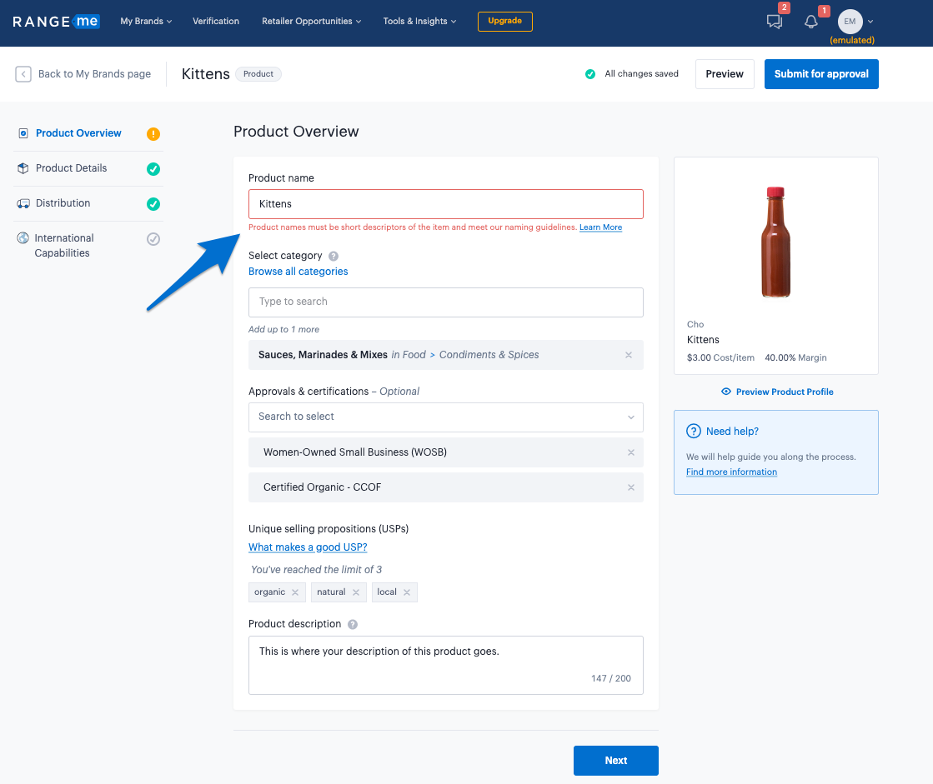Viewport: 933px width, 784px height.
Task: Delete the local USP tag
Action: pos(407,592)
